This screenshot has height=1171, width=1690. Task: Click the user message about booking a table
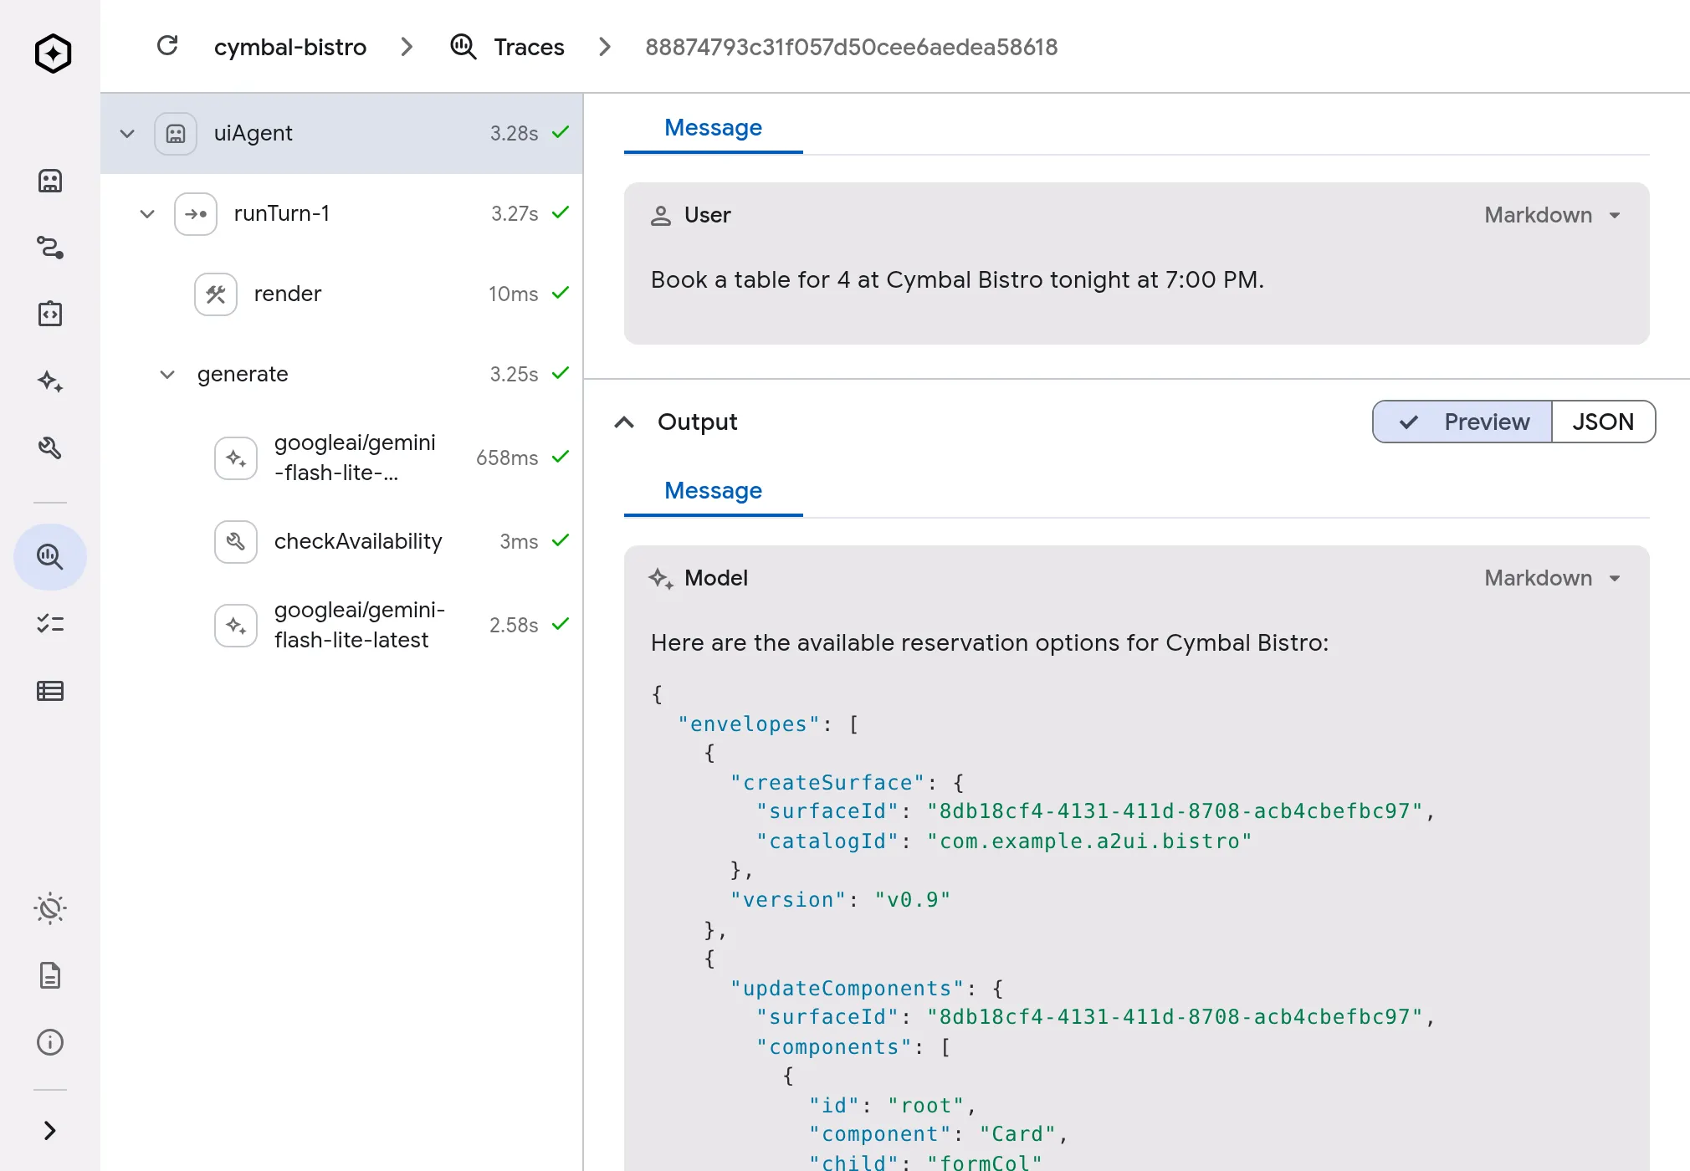click(957, 279)
